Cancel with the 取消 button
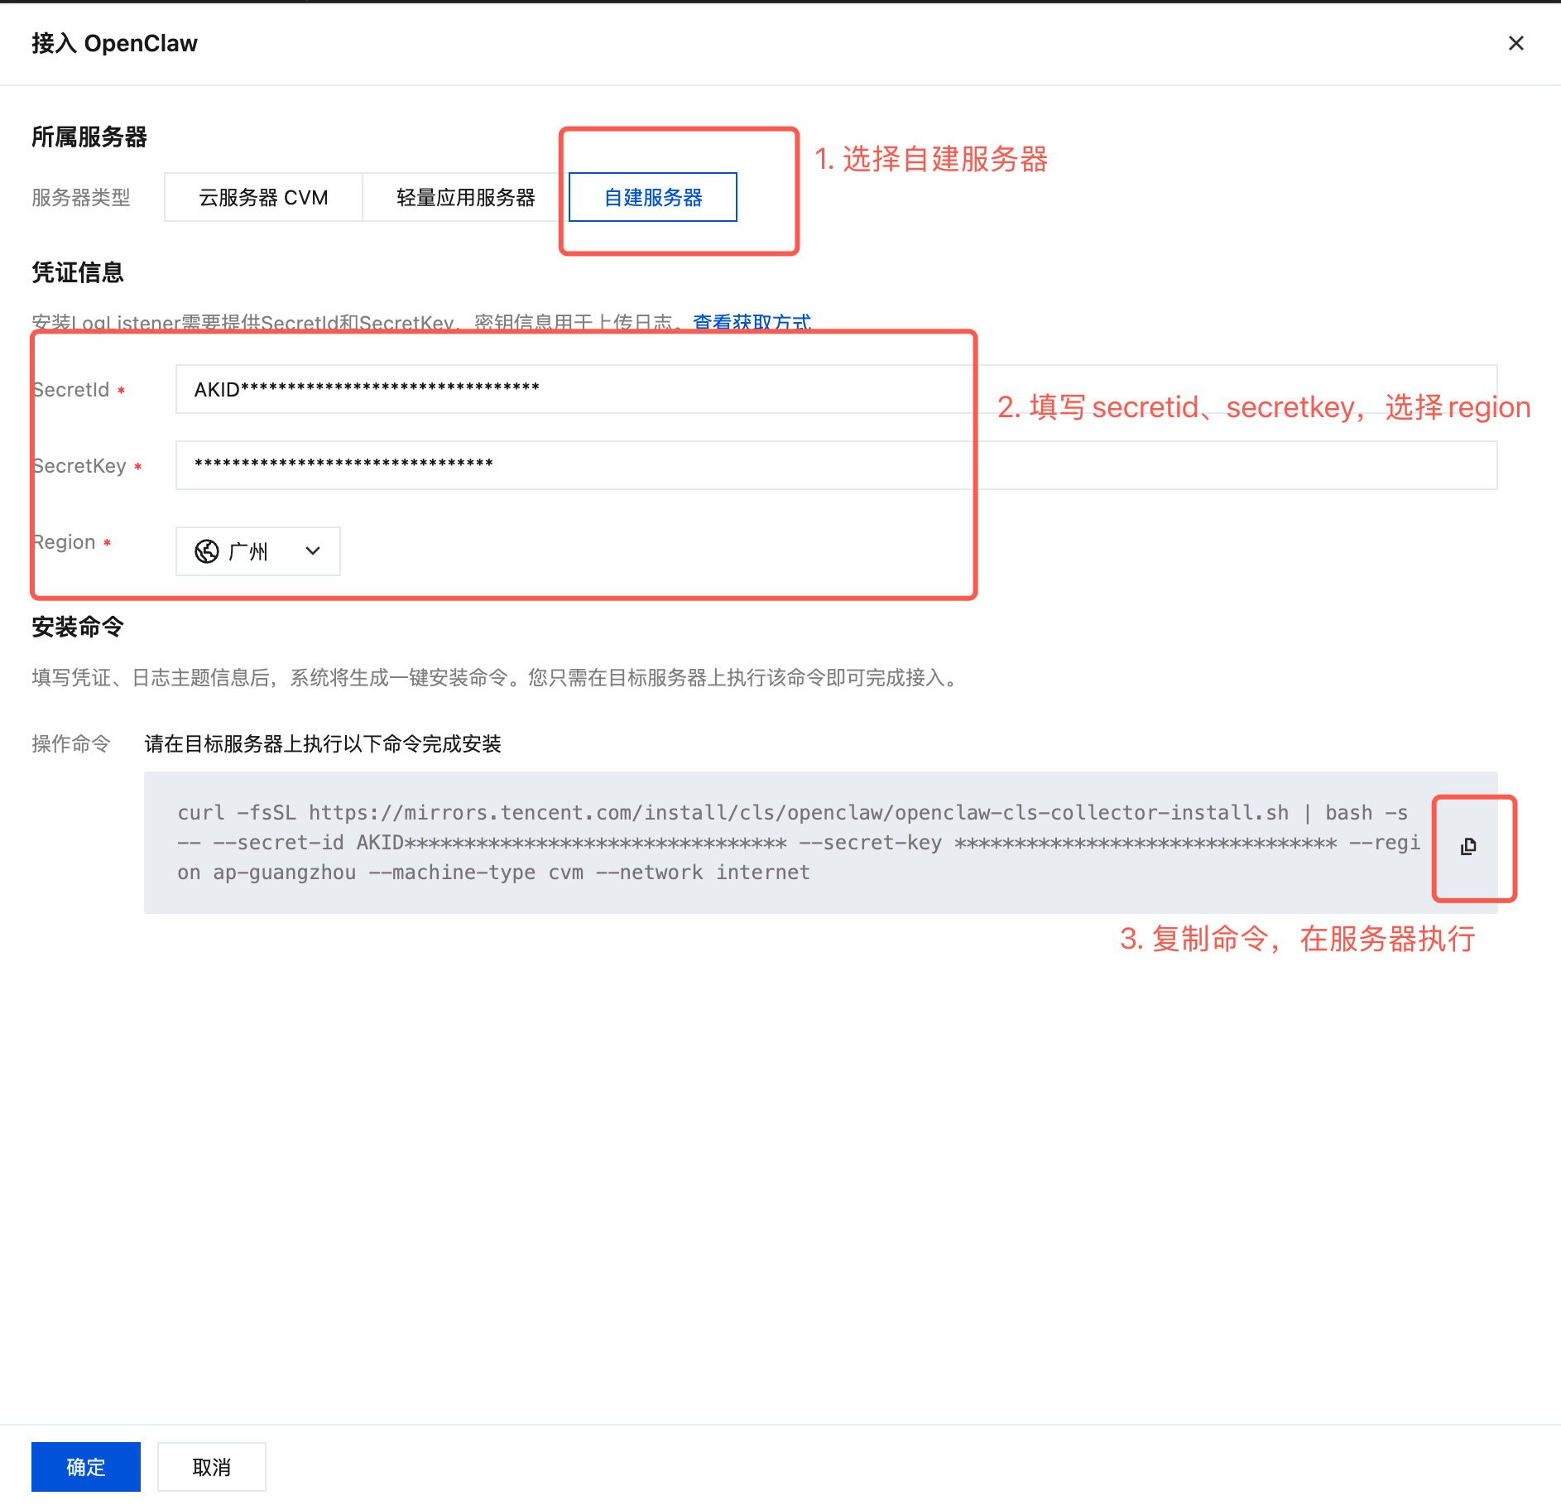 (212, 1467)
